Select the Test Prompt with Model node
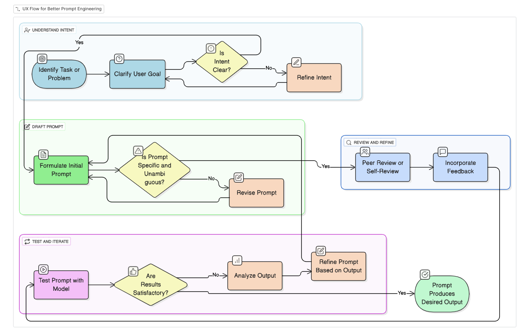Screen dimensions: 528x335 tap(61, 285)
